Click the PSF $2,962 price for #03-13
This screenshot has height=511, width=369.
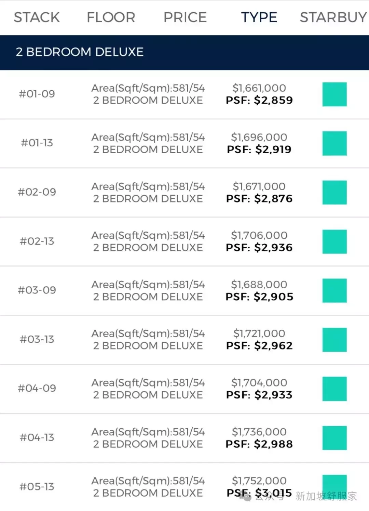(259, 346)
